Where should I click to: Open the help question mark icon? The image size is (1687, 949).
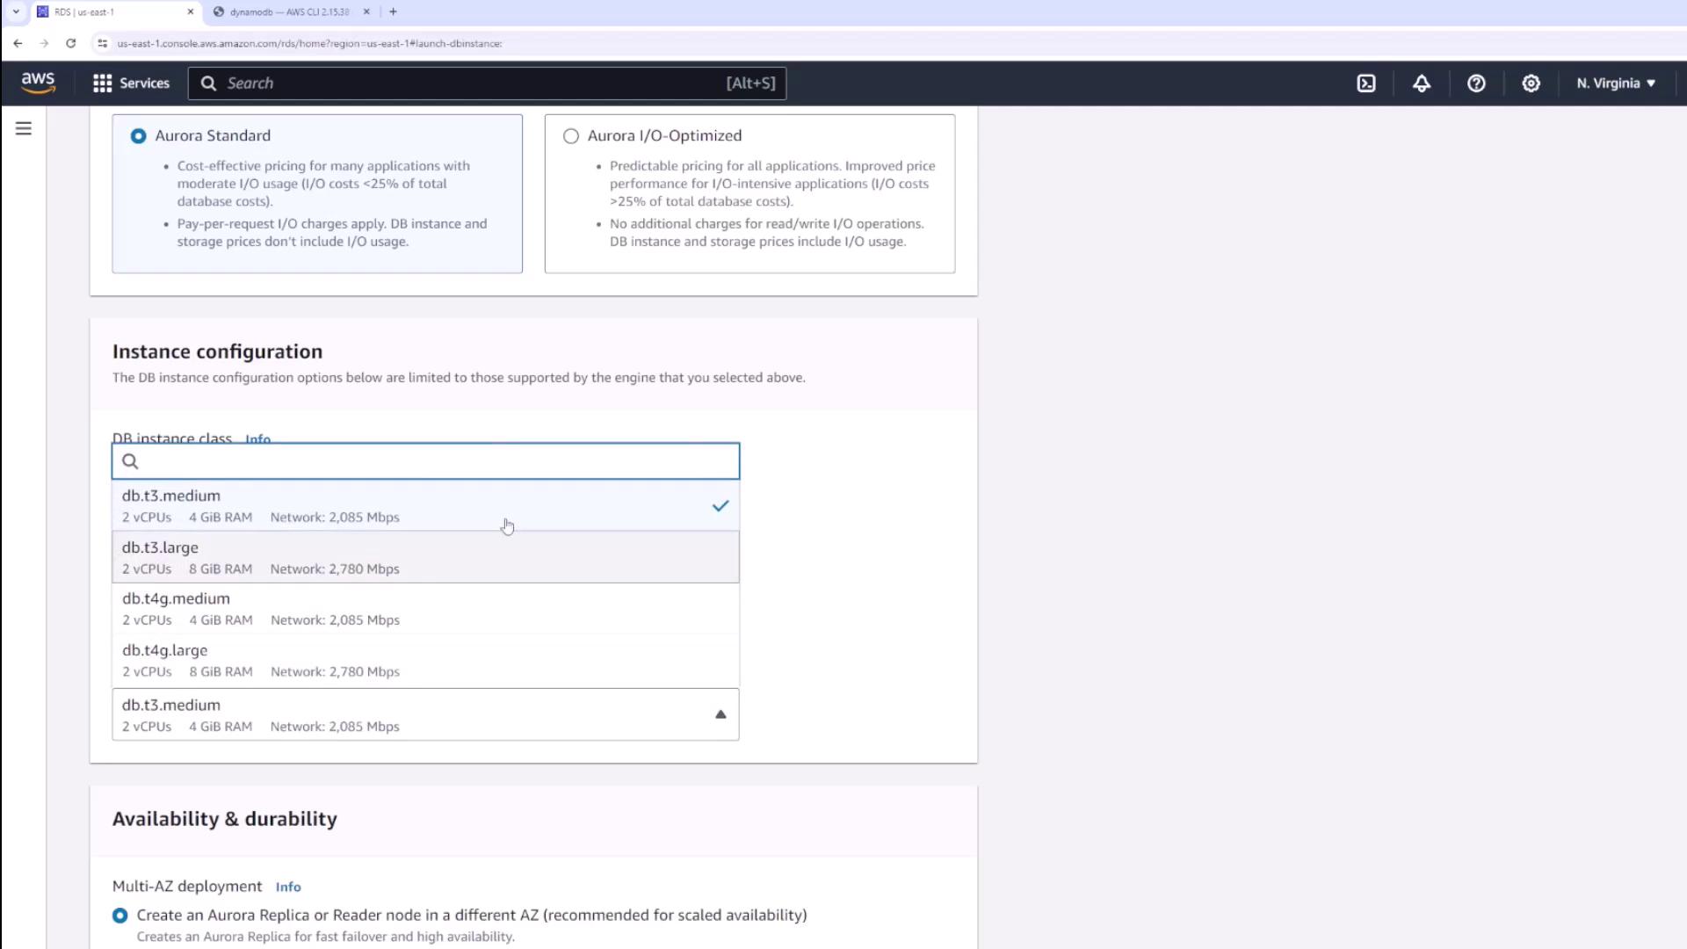tap(1476, 83)
